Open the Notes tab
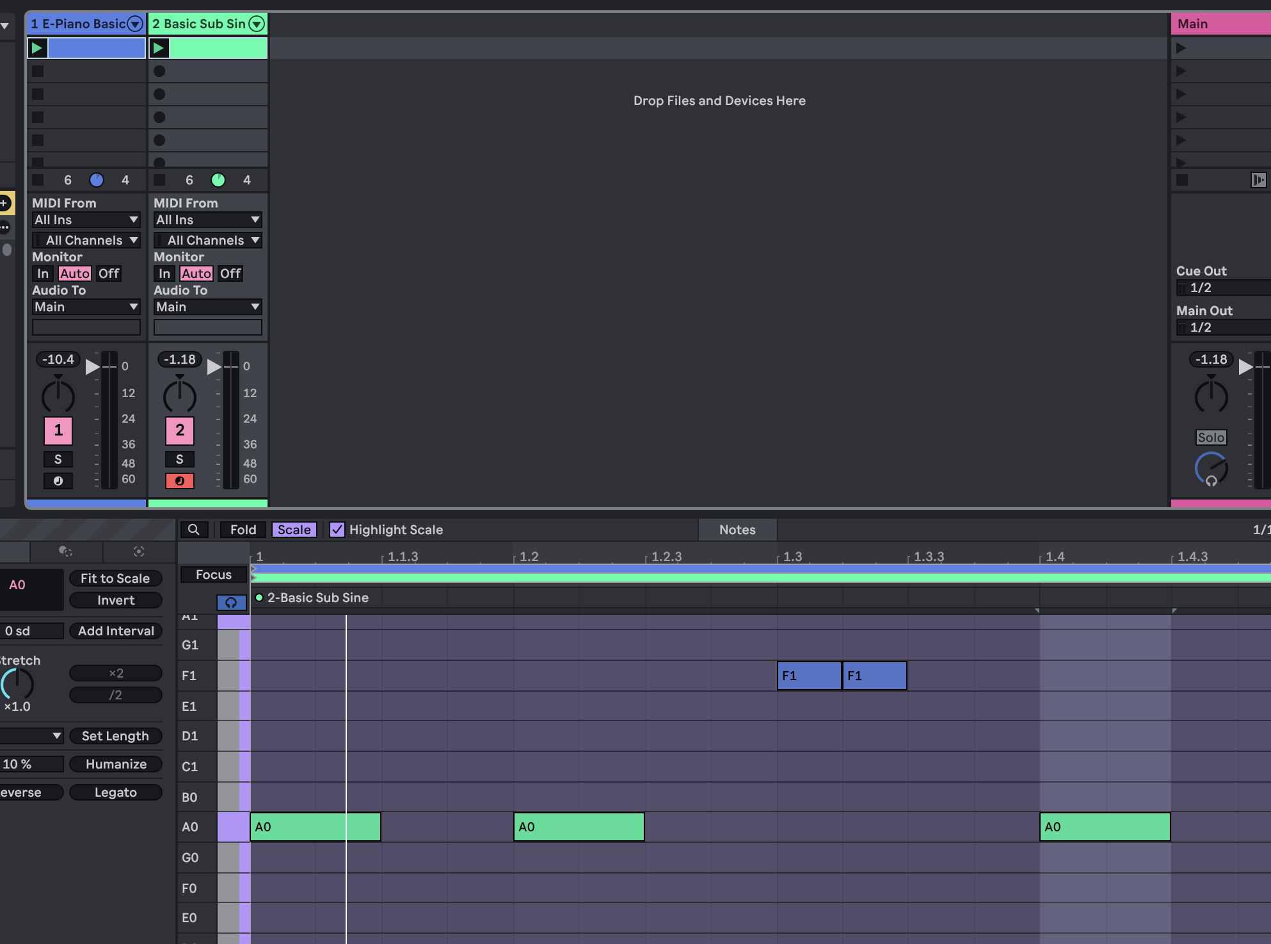Viewport: 1271px width, 944px height. (737, 530)
